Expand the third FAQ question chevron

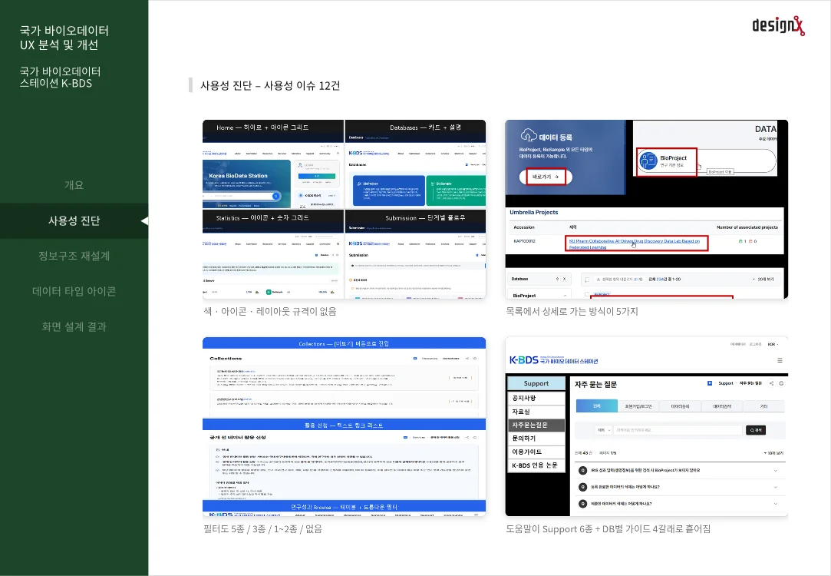[x=775, y=503]
